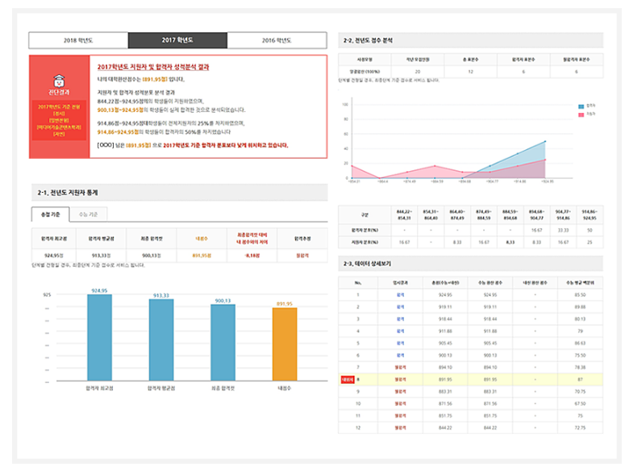Viewport: 629px width, 475px height.
Task: Select the 총점 기준 sub-tab
Action: (50, 214)
